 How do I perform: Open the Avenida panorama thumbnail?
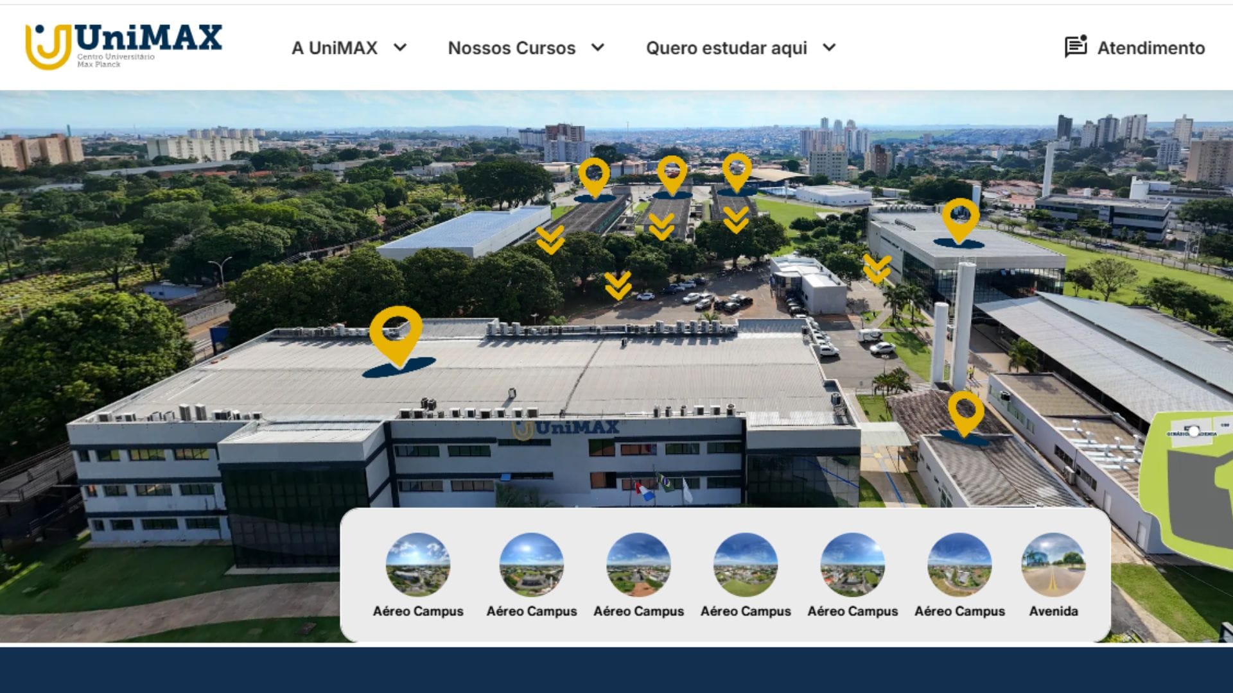(1053, 565)
